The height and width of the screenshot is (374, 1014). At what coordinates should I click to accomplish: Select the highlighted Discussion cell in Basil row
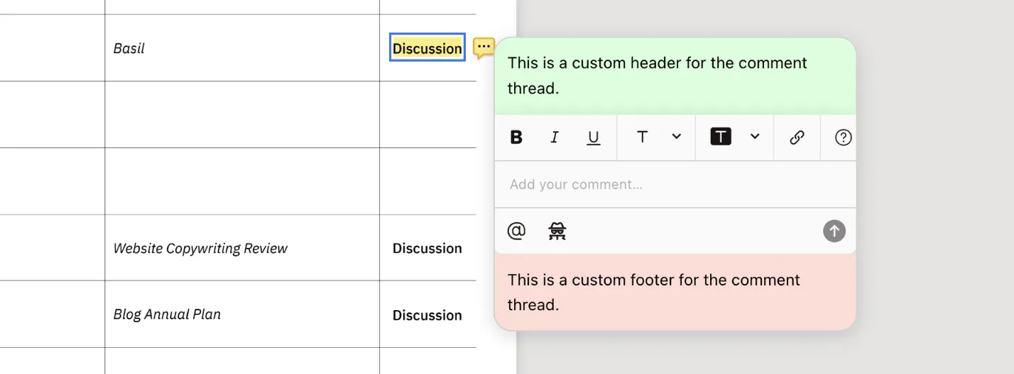click(x=427, y=48)
